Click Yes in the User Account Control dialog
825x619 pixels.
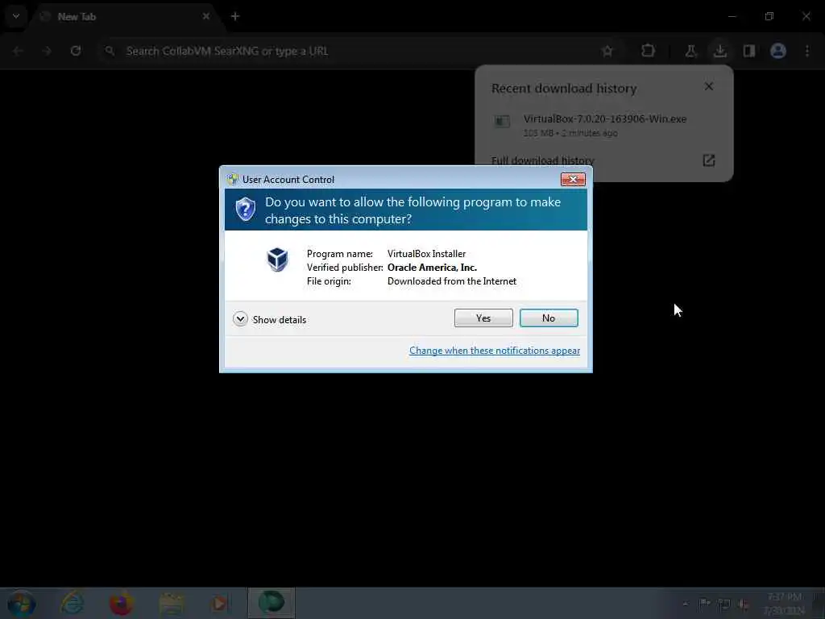click(x=483, y=318)
